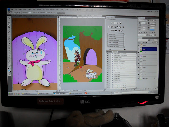The width and height of the screenshot is (169, 127).
Task: Hide Layer 2 with its eye icon
Action: pos(139,49)
